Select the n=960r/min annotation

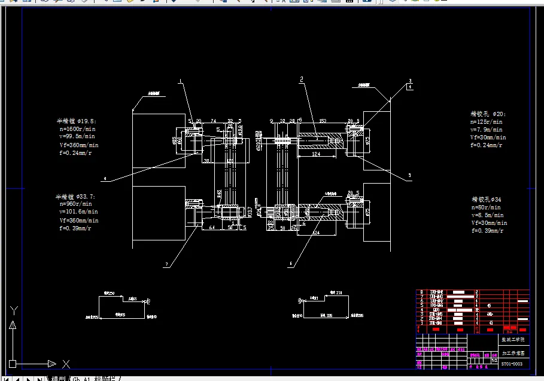click(75, 204)
